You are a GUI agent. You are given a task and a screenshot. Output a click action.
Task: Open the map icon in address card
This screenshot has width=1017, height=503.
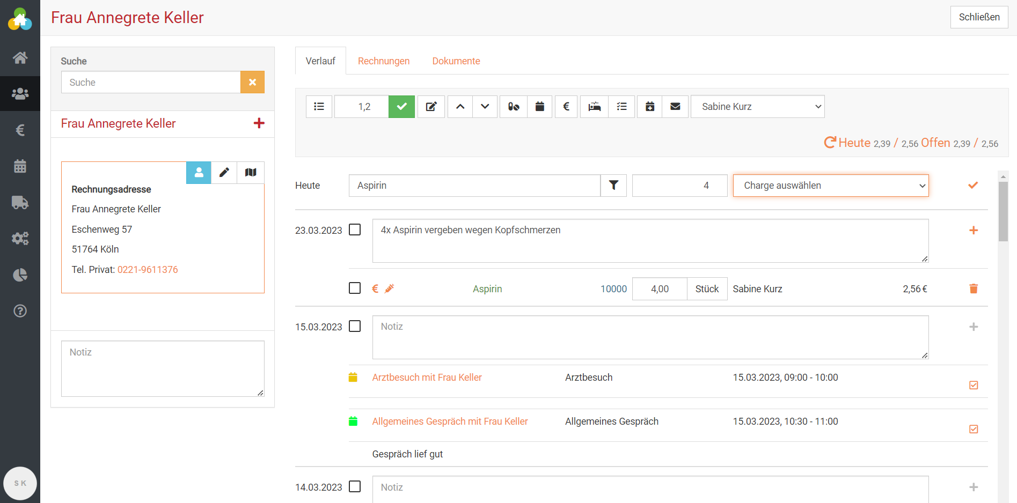point(251,173)
